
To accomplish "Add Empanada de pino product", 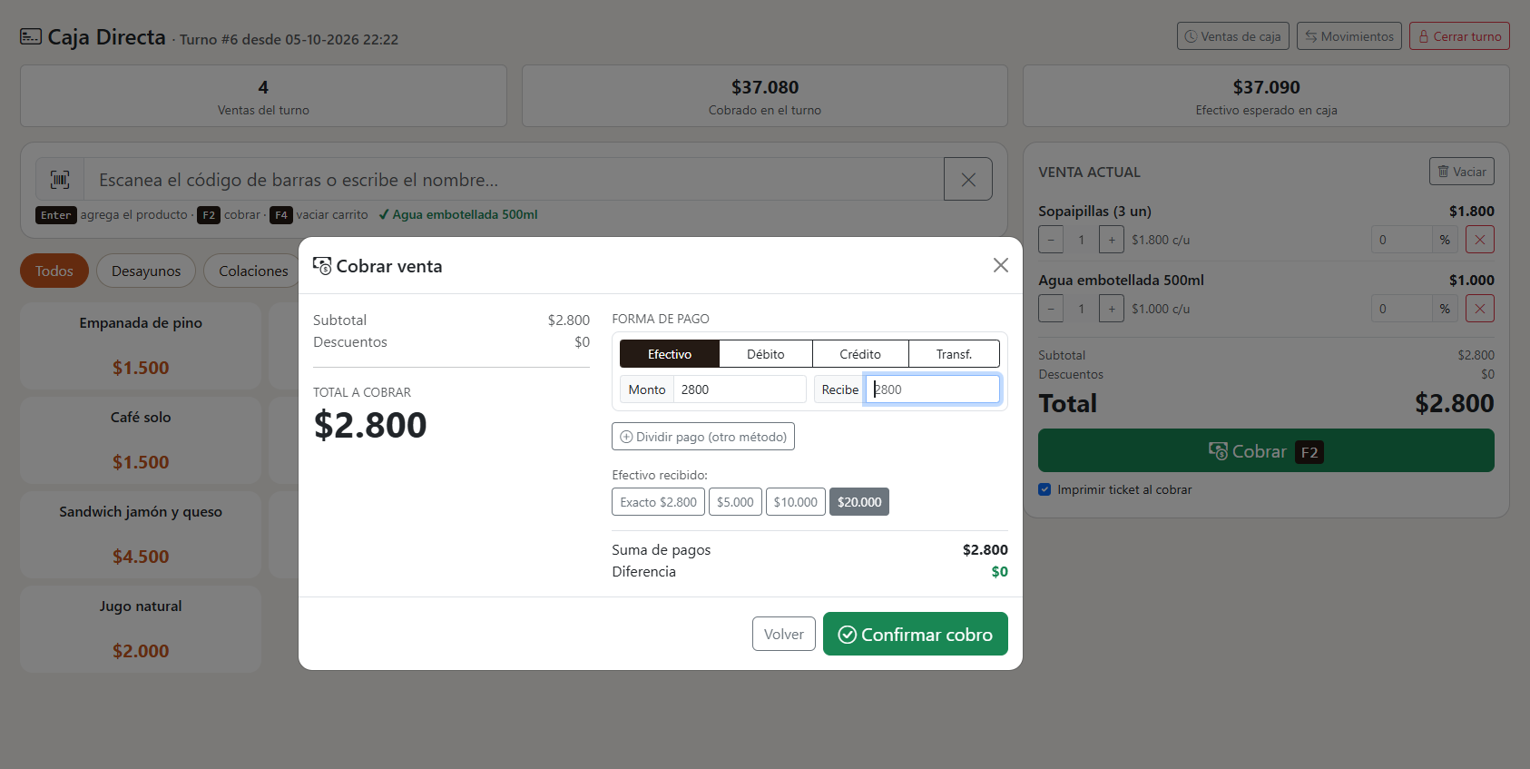I will pos(141,346).
